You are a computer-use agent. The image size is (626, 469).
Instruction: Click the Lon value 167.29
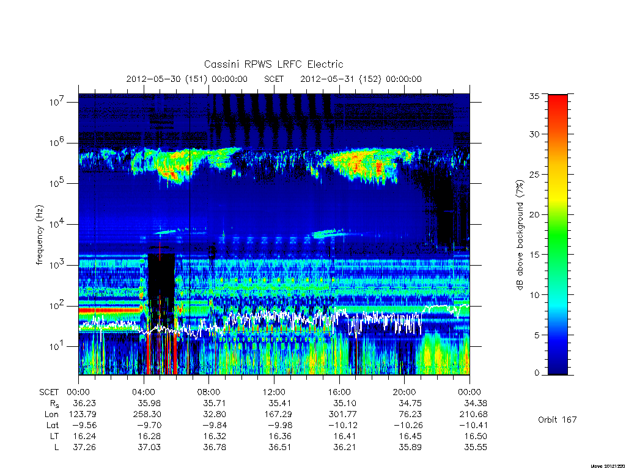tap(278, 415)
